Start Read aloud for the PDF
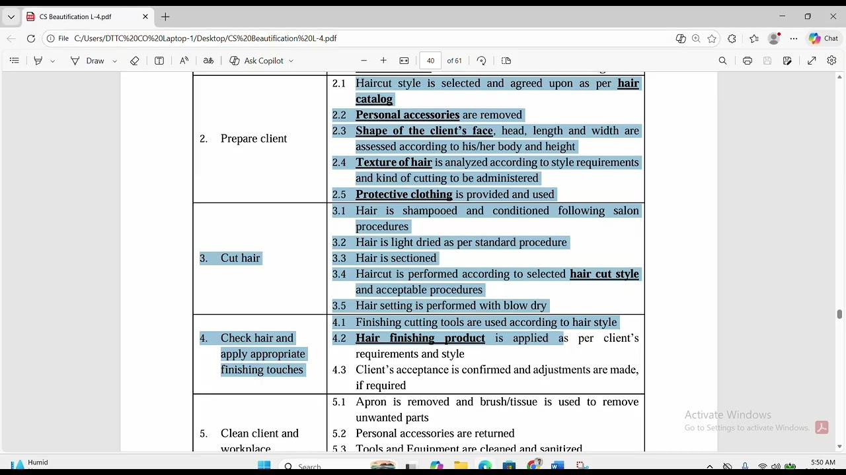Screen dimensions: 846x475 click(184, 61)
